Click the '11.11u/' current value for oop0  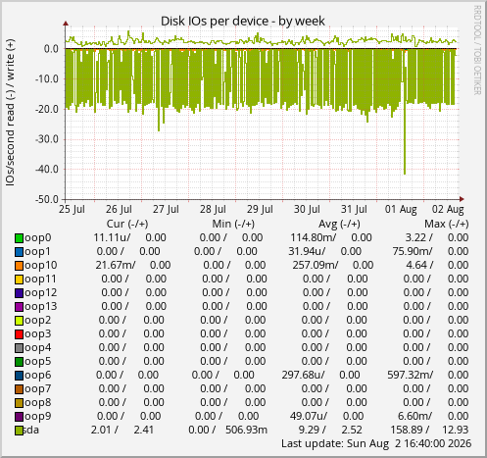[112, 237]
